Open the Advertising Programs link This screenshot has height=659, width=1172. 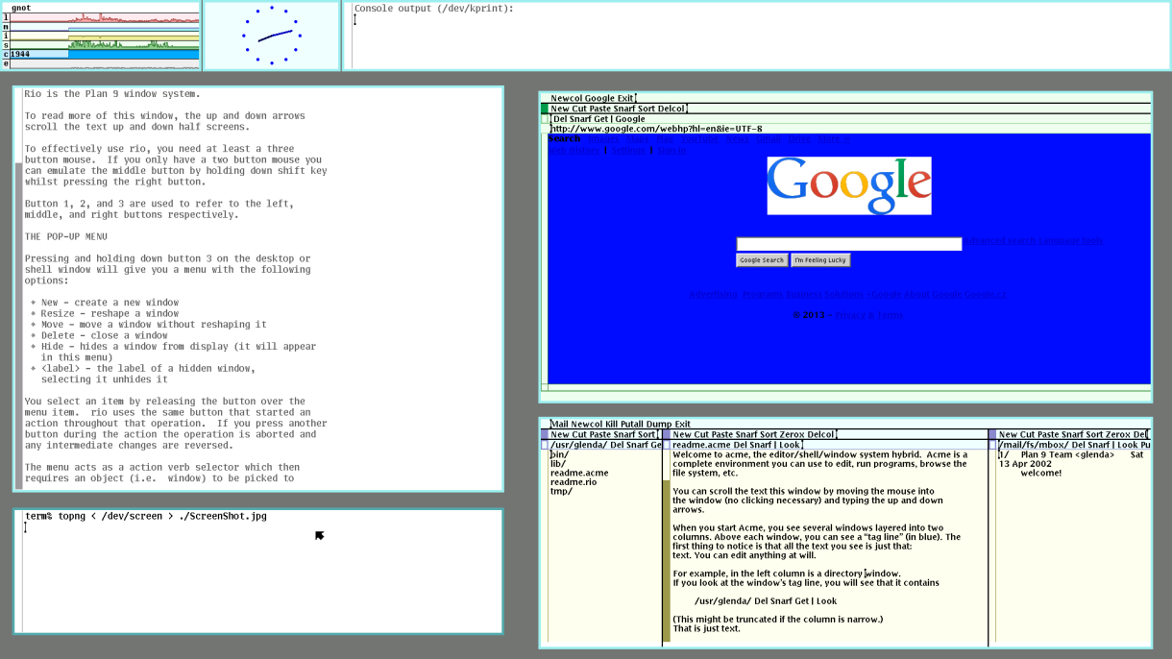coord(736,294)
